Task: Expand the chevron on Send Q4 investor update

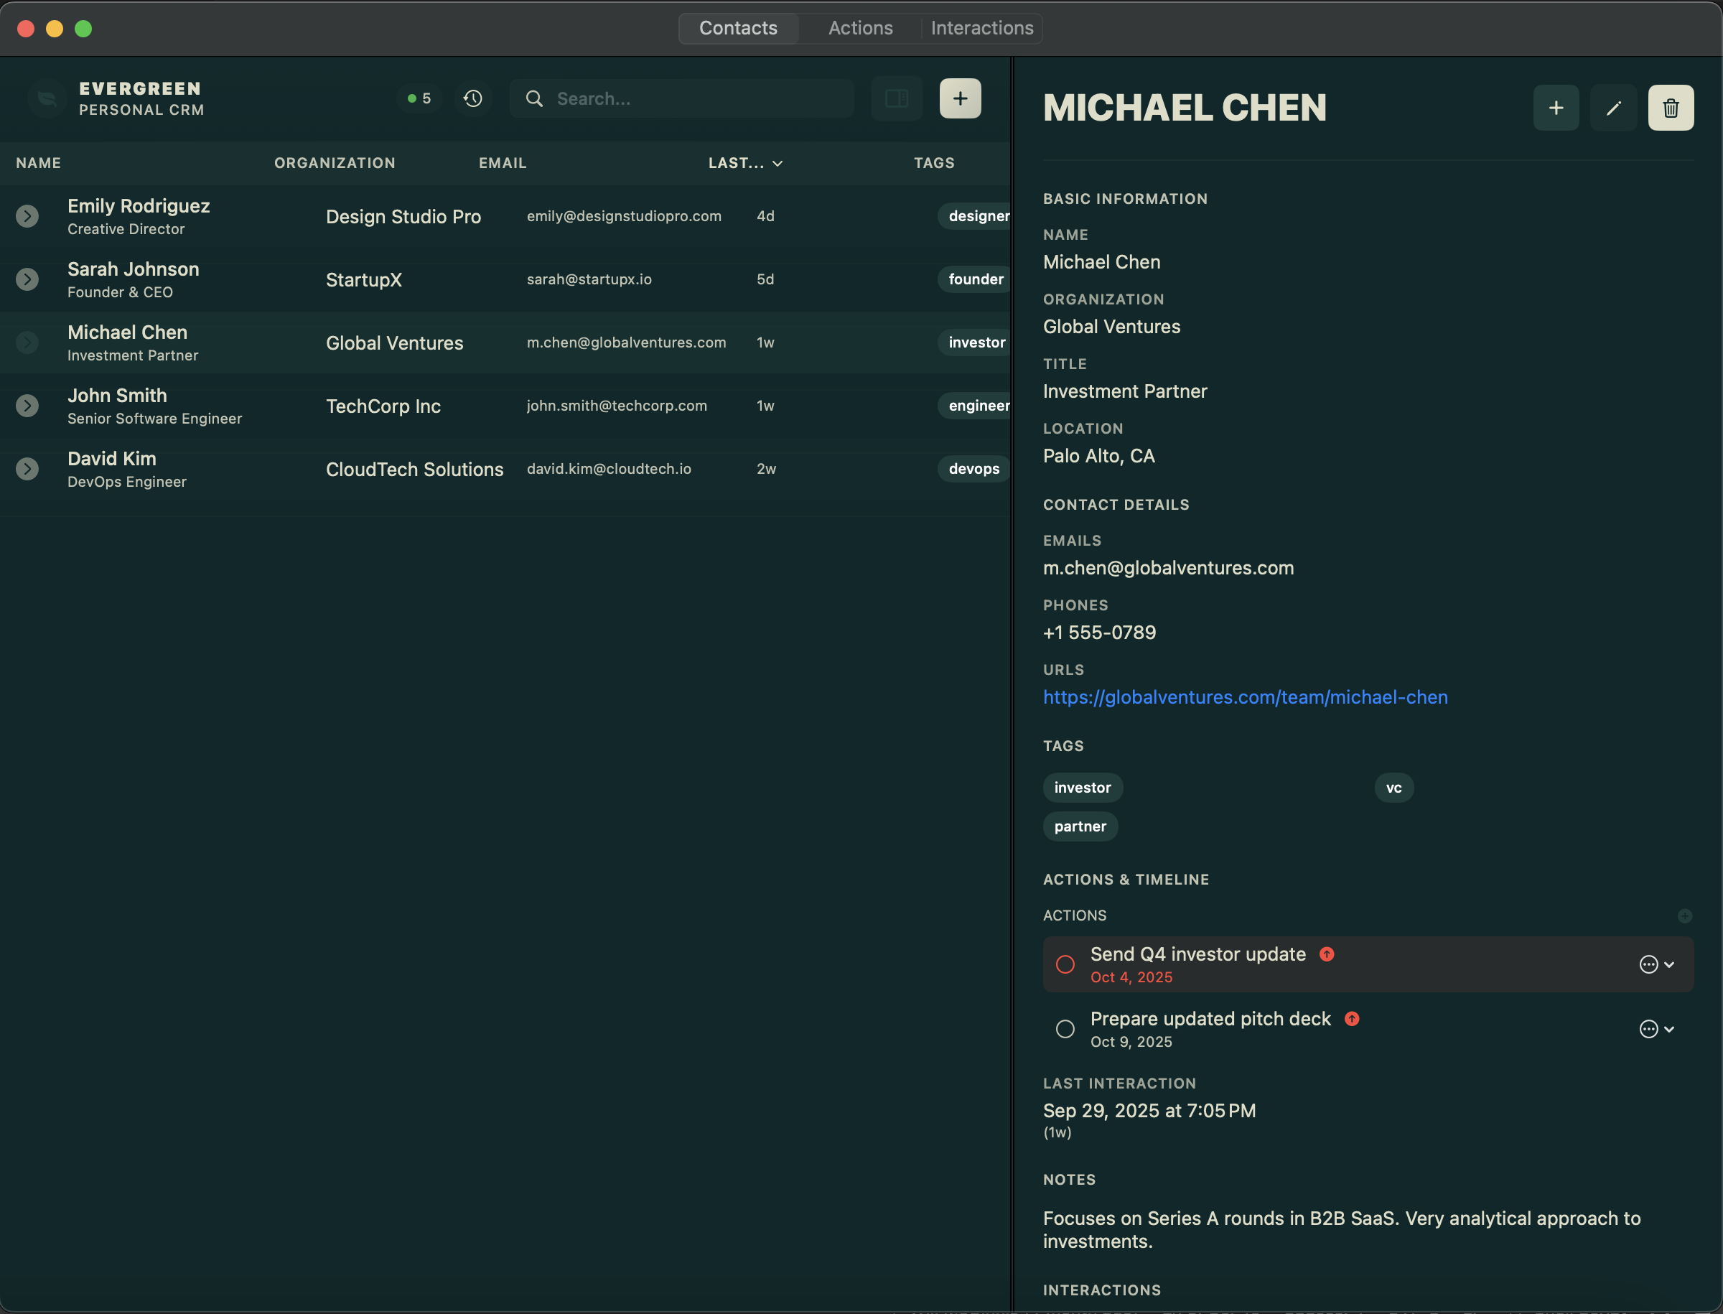Action: tap(1668, 964)
